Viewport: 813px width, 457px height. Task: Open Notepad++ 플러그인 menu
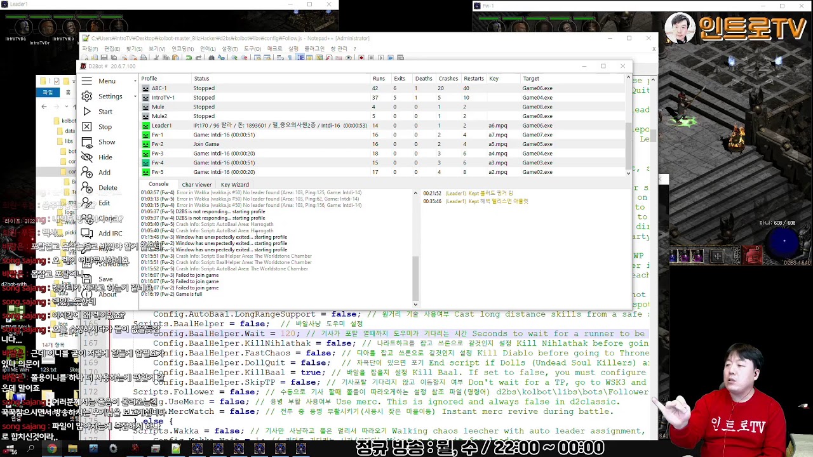314,49
